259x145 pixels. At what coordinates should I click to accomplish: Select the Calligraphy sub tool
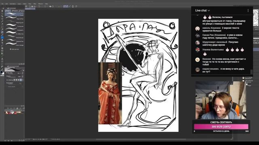pos(14,29)
